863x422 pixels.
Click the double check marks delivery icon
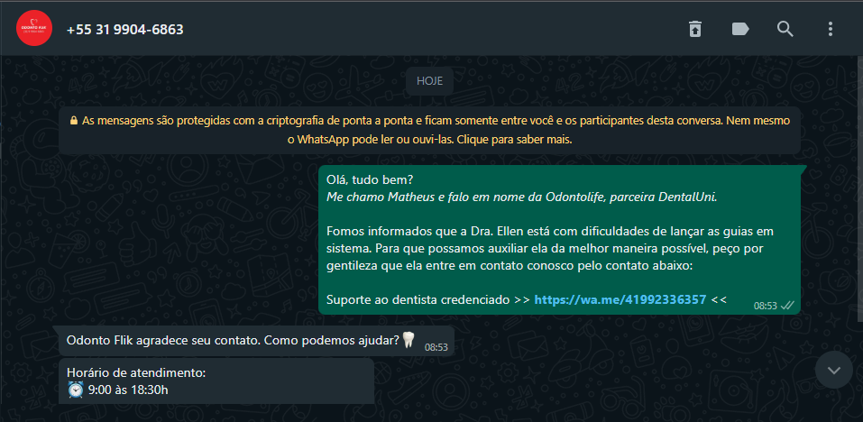click(787, 306)
